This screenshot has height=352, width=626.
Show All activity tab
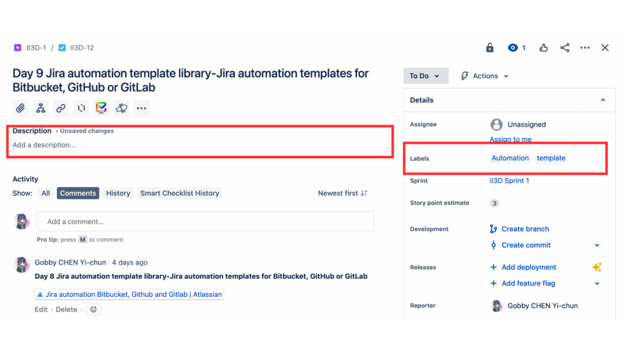coord(46,193)
